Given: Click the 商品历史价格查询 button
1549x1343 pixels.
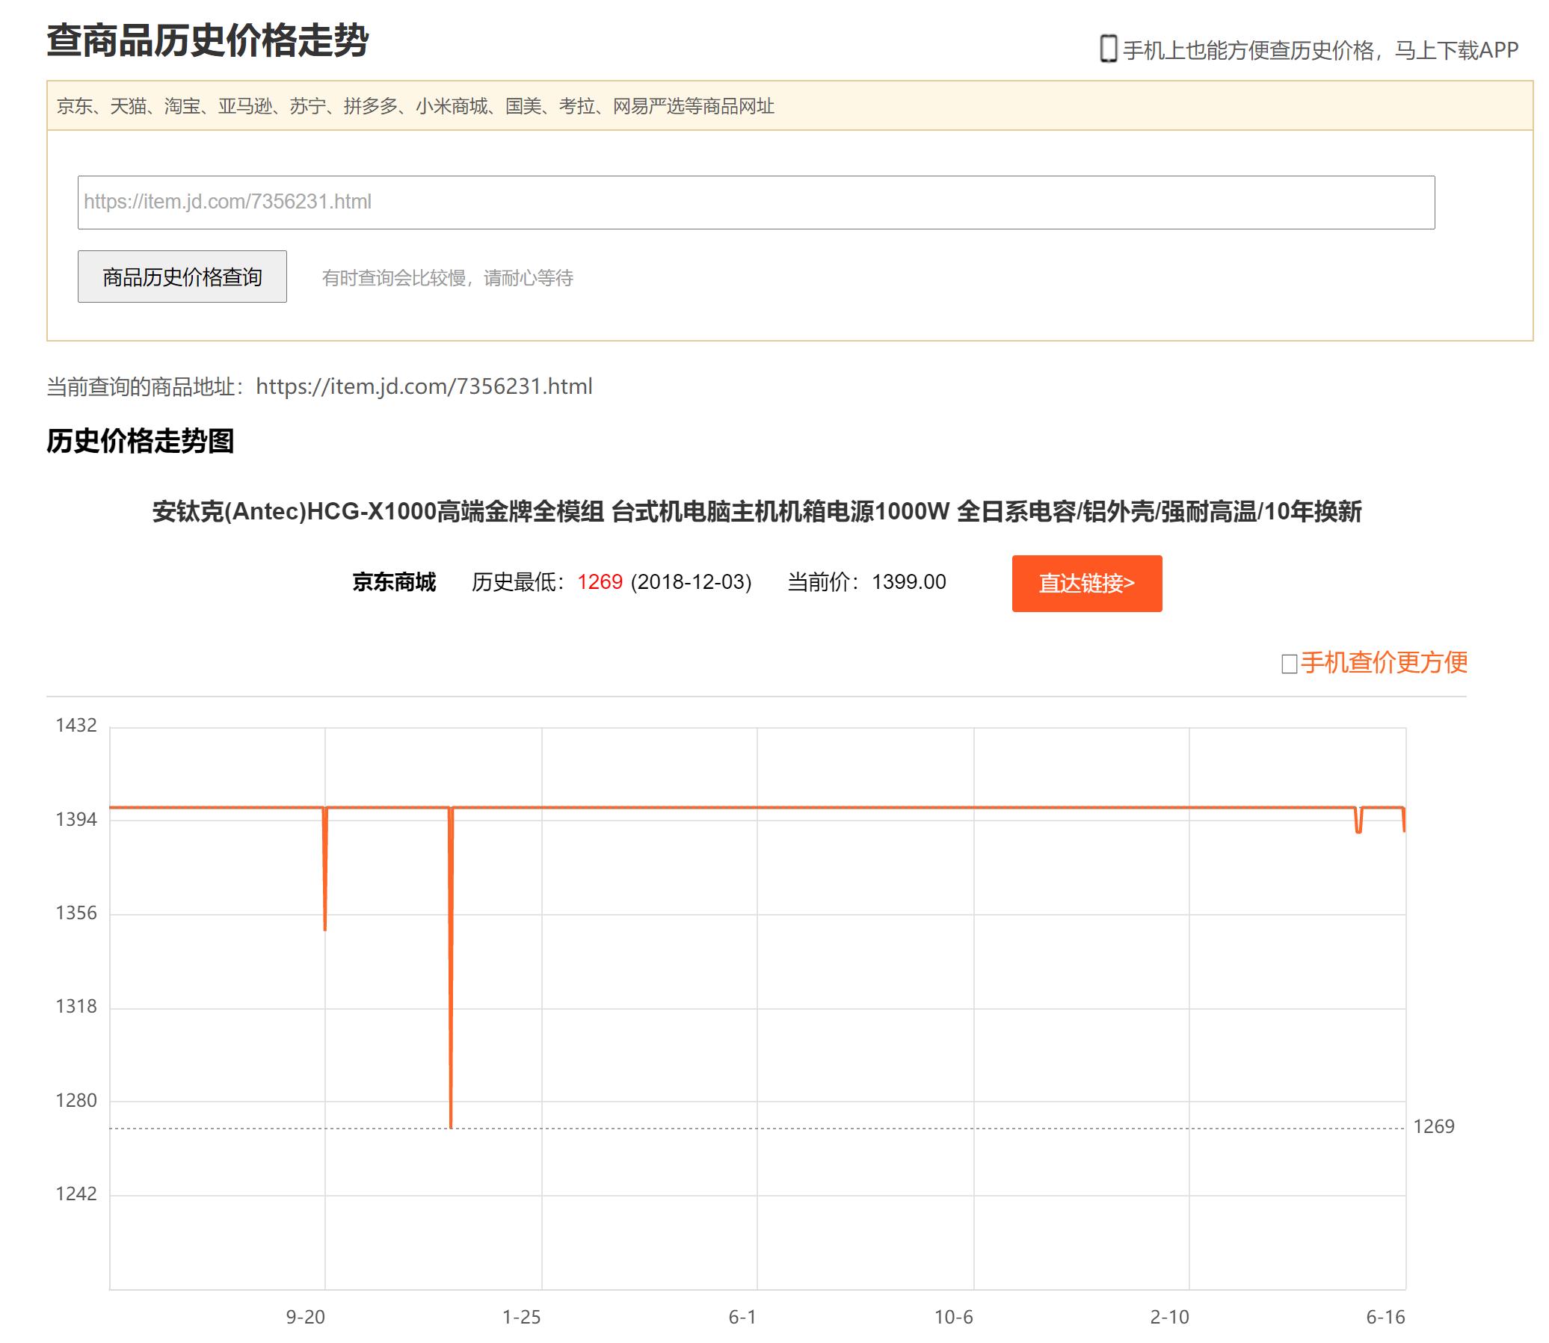Looking at the screenshot, I should pos(182,277).
